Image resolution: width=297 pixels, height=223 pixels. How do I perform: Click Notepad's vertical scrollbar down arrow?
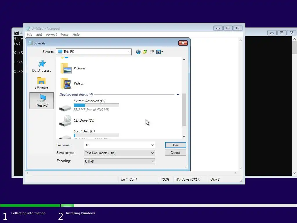click(x=240, y=168)
